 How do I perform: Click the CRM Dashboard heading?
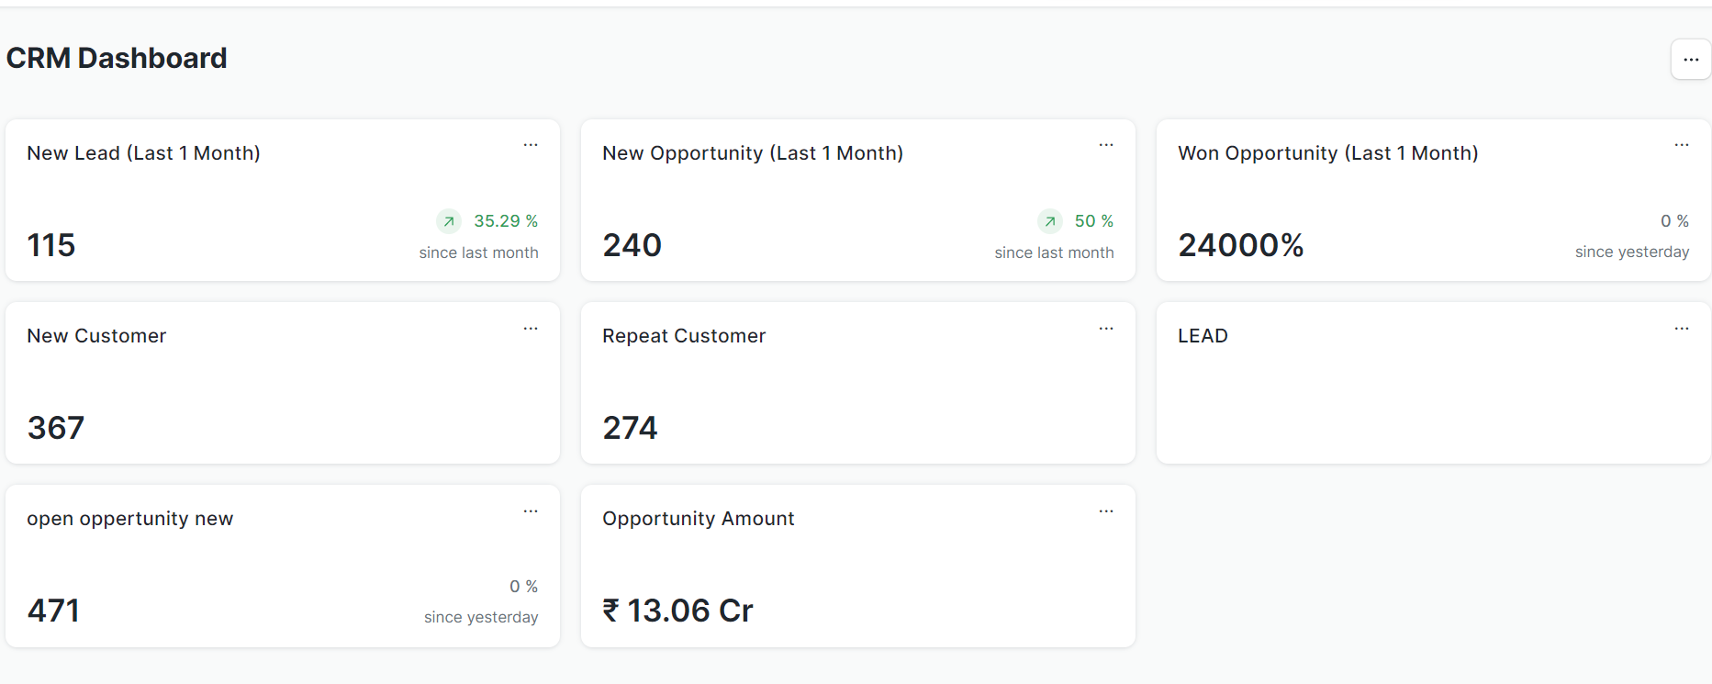click(x=117, y=58)
